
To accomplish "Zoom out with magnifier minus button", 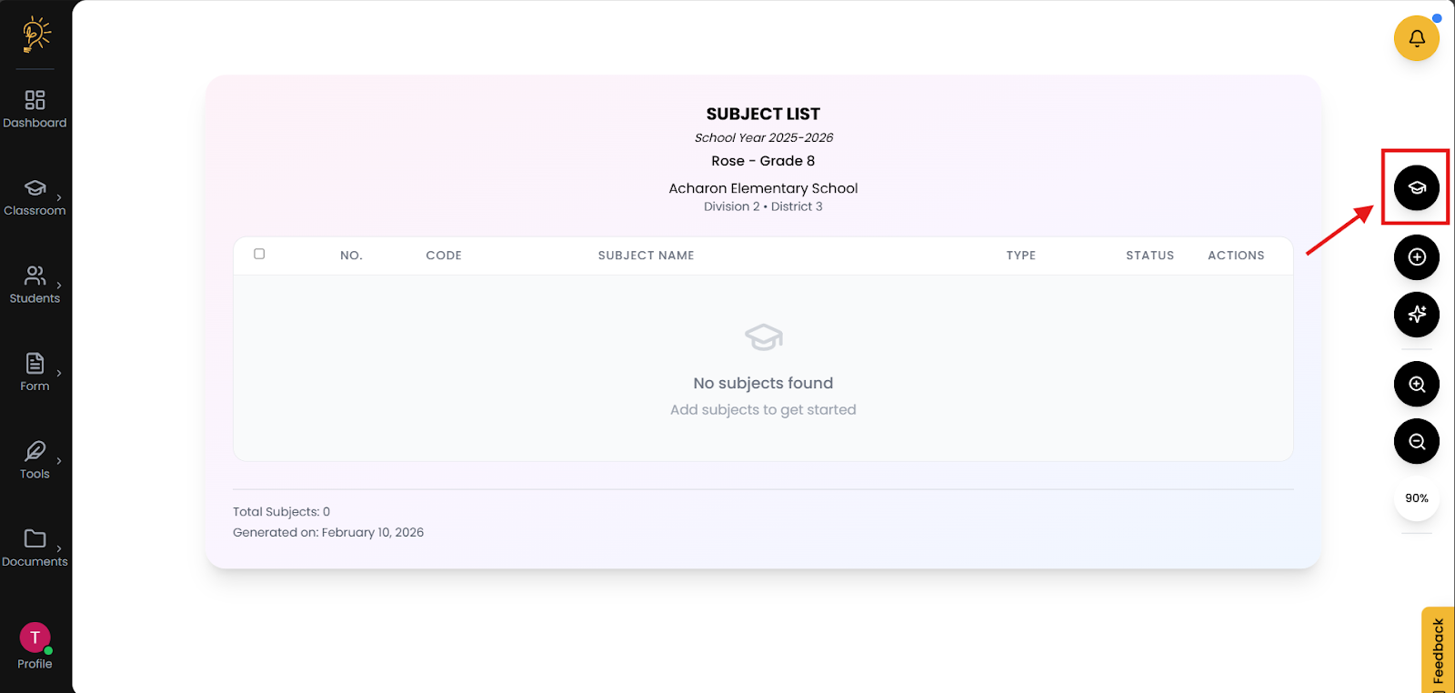I will [1416, 442].
